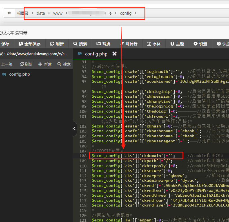The width and height of the screenshot is (229, 222).
Task: Click 刷新 in the sidebar file panel
Action: pos(26,64)
